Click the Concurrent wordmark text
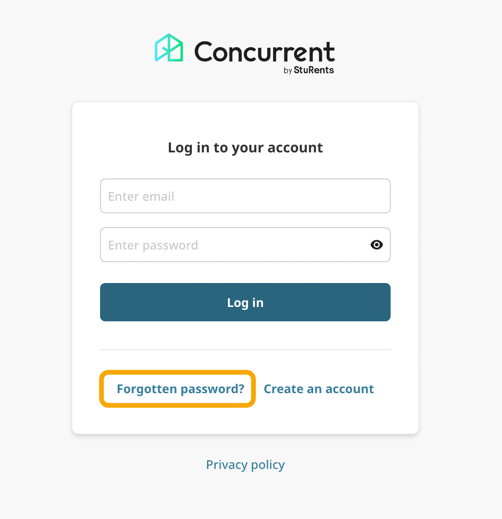This screenshot has height=519, width=502. click(264, 52)
